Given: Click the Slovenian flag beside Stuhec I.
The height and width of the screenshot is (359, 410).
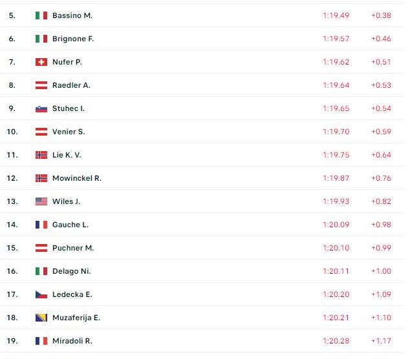Looking at the screenshot, I should (x=41, y=108).
